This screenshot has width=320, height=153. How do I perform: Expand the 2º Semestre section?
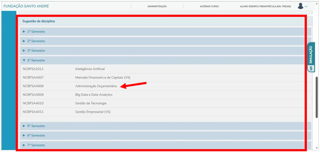[36, 41]
